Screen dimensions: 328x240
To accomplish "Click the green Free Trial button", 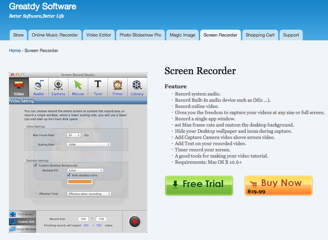I will tap(199, 186).
